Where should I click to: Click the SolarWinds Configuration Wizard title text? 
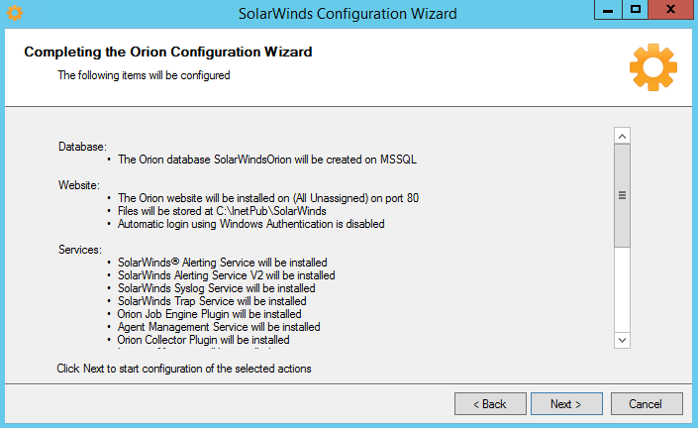point(348,14)
